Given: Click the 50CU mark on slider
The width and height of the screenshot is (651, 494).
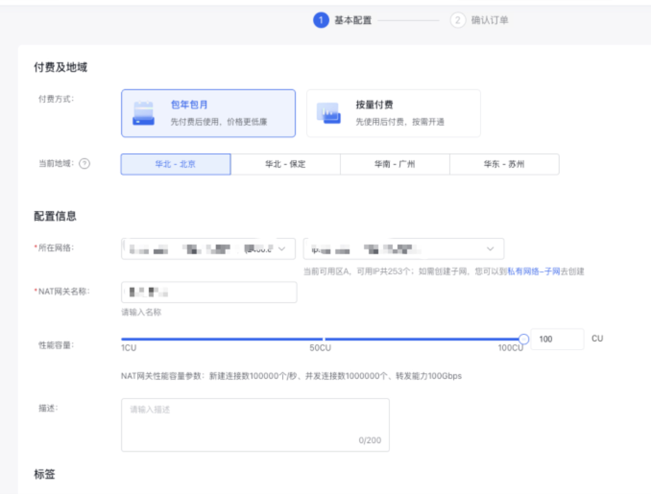Looking at the screenshot, I should (324, 339).
